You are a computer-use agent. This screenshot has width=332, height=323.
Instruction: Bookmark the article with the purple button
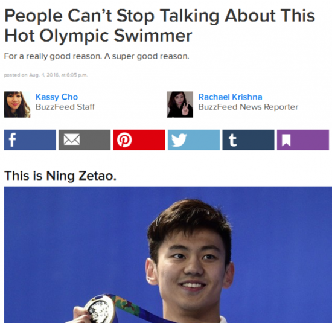pyautogui.click(x=303, y=140)
